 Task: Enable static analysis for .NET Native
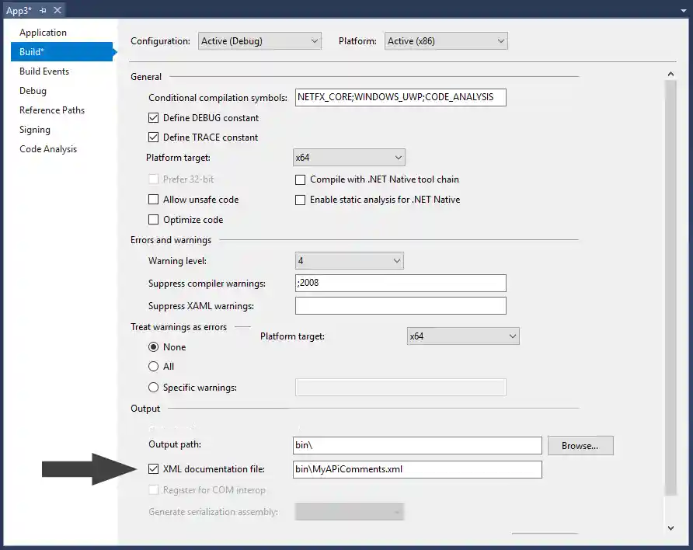coord(301,200)
